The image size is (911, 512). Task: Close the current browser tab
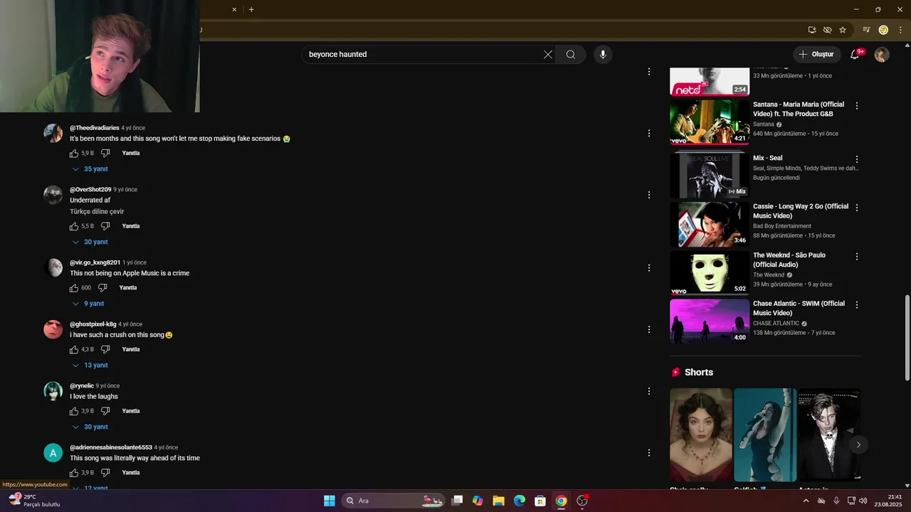(234, 9)
